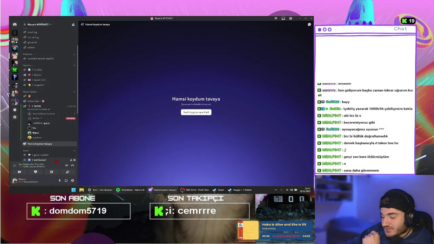This screenshot has width=434, height=244.
Task: Toggle the camera in the voice panel
Action: (19, 172)
